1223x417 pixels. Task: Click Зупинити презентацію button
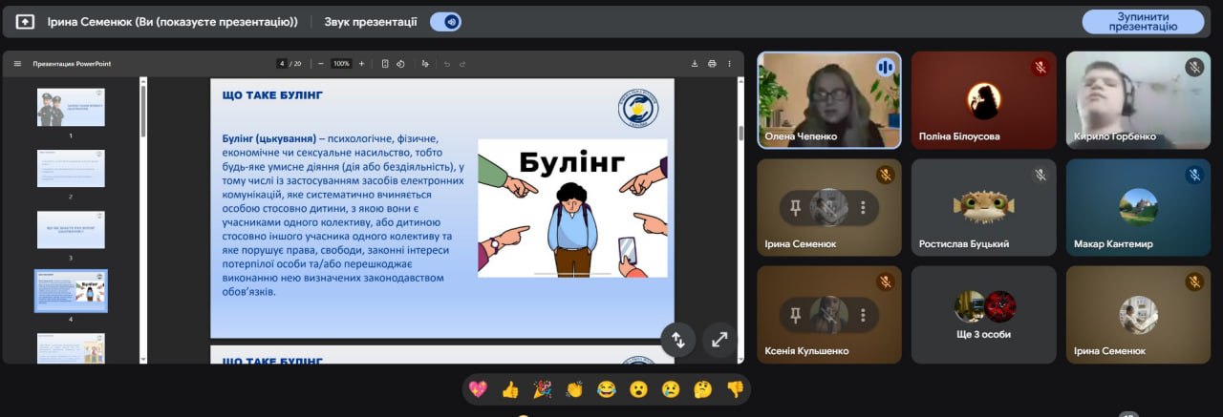pos(1142,21)
